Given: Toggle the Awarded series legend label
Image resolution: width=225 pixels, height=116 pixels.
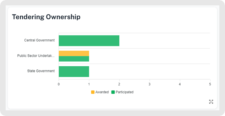Looking at the screenshot, I should click(102, 92).
